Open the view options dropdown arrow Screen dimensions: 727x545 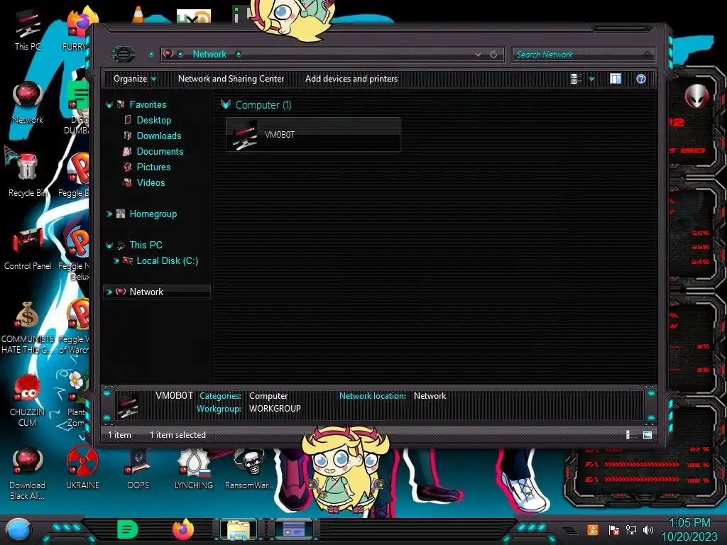click(x=591, y=79)
